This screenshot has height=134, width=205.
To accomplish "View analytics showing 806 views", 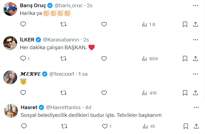I will pos(150,59).
